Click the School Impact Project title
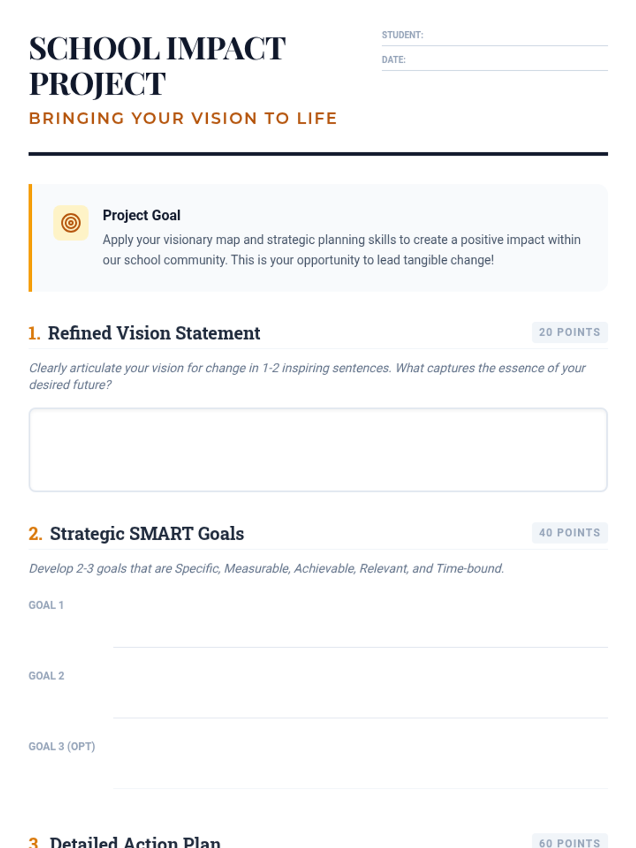 point(157,66)
